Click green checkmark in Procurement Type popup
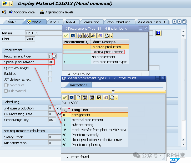Screen dimensions: 191x163 pyautogui.click(x=66, y=36)
